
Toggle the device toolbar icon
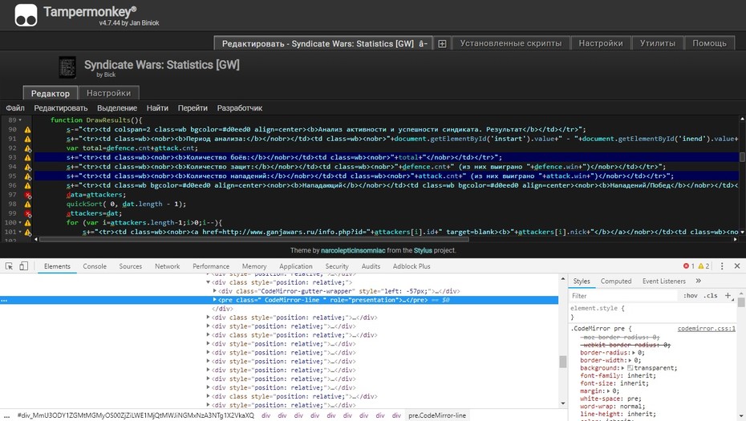pos(23,266)
